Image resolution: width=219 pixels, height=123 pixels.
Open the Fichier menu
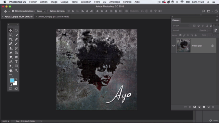[x=33, y=2]
